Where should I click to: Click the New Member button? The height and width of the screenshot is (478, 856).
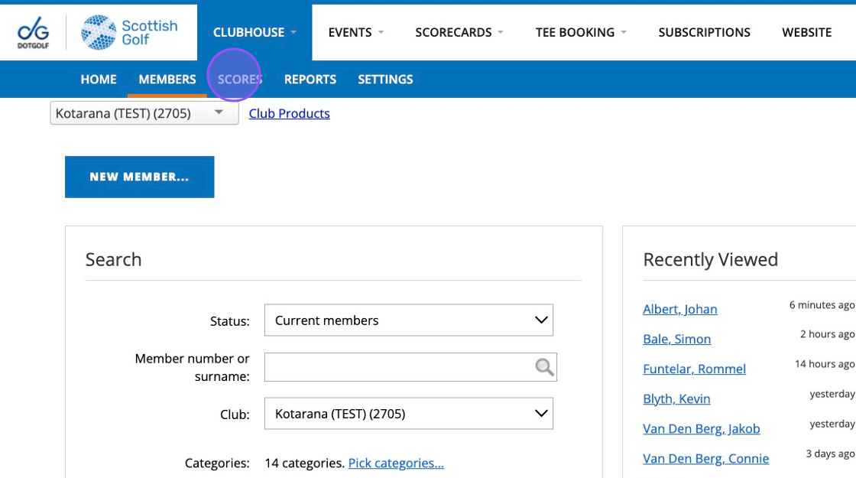[140, 177]
